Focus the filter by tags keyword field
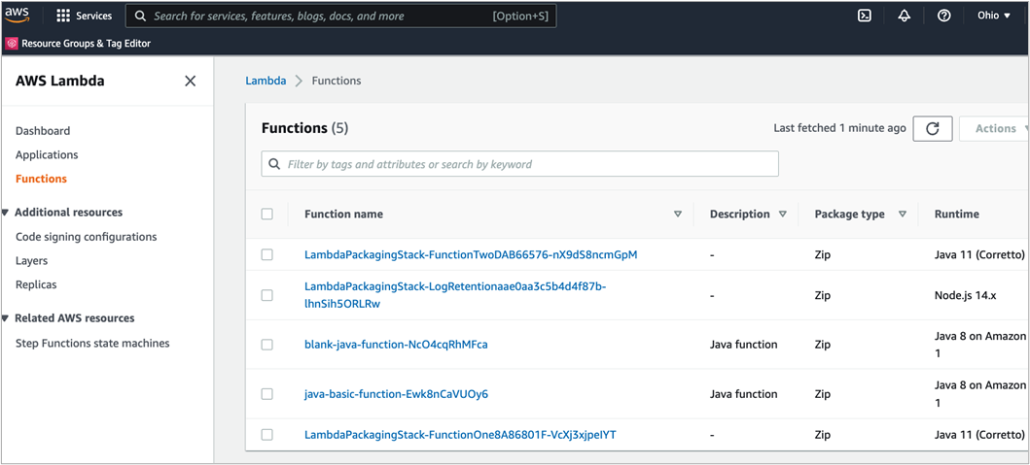1030x465 pixels. [519, 164]
